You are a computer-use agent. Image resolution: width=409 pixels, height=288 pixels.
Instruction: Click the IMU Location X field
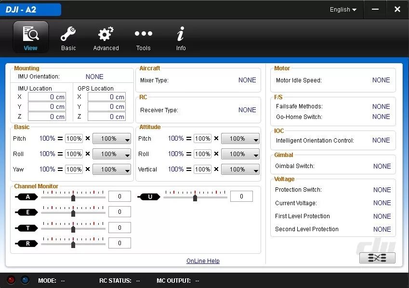(47, 97)
